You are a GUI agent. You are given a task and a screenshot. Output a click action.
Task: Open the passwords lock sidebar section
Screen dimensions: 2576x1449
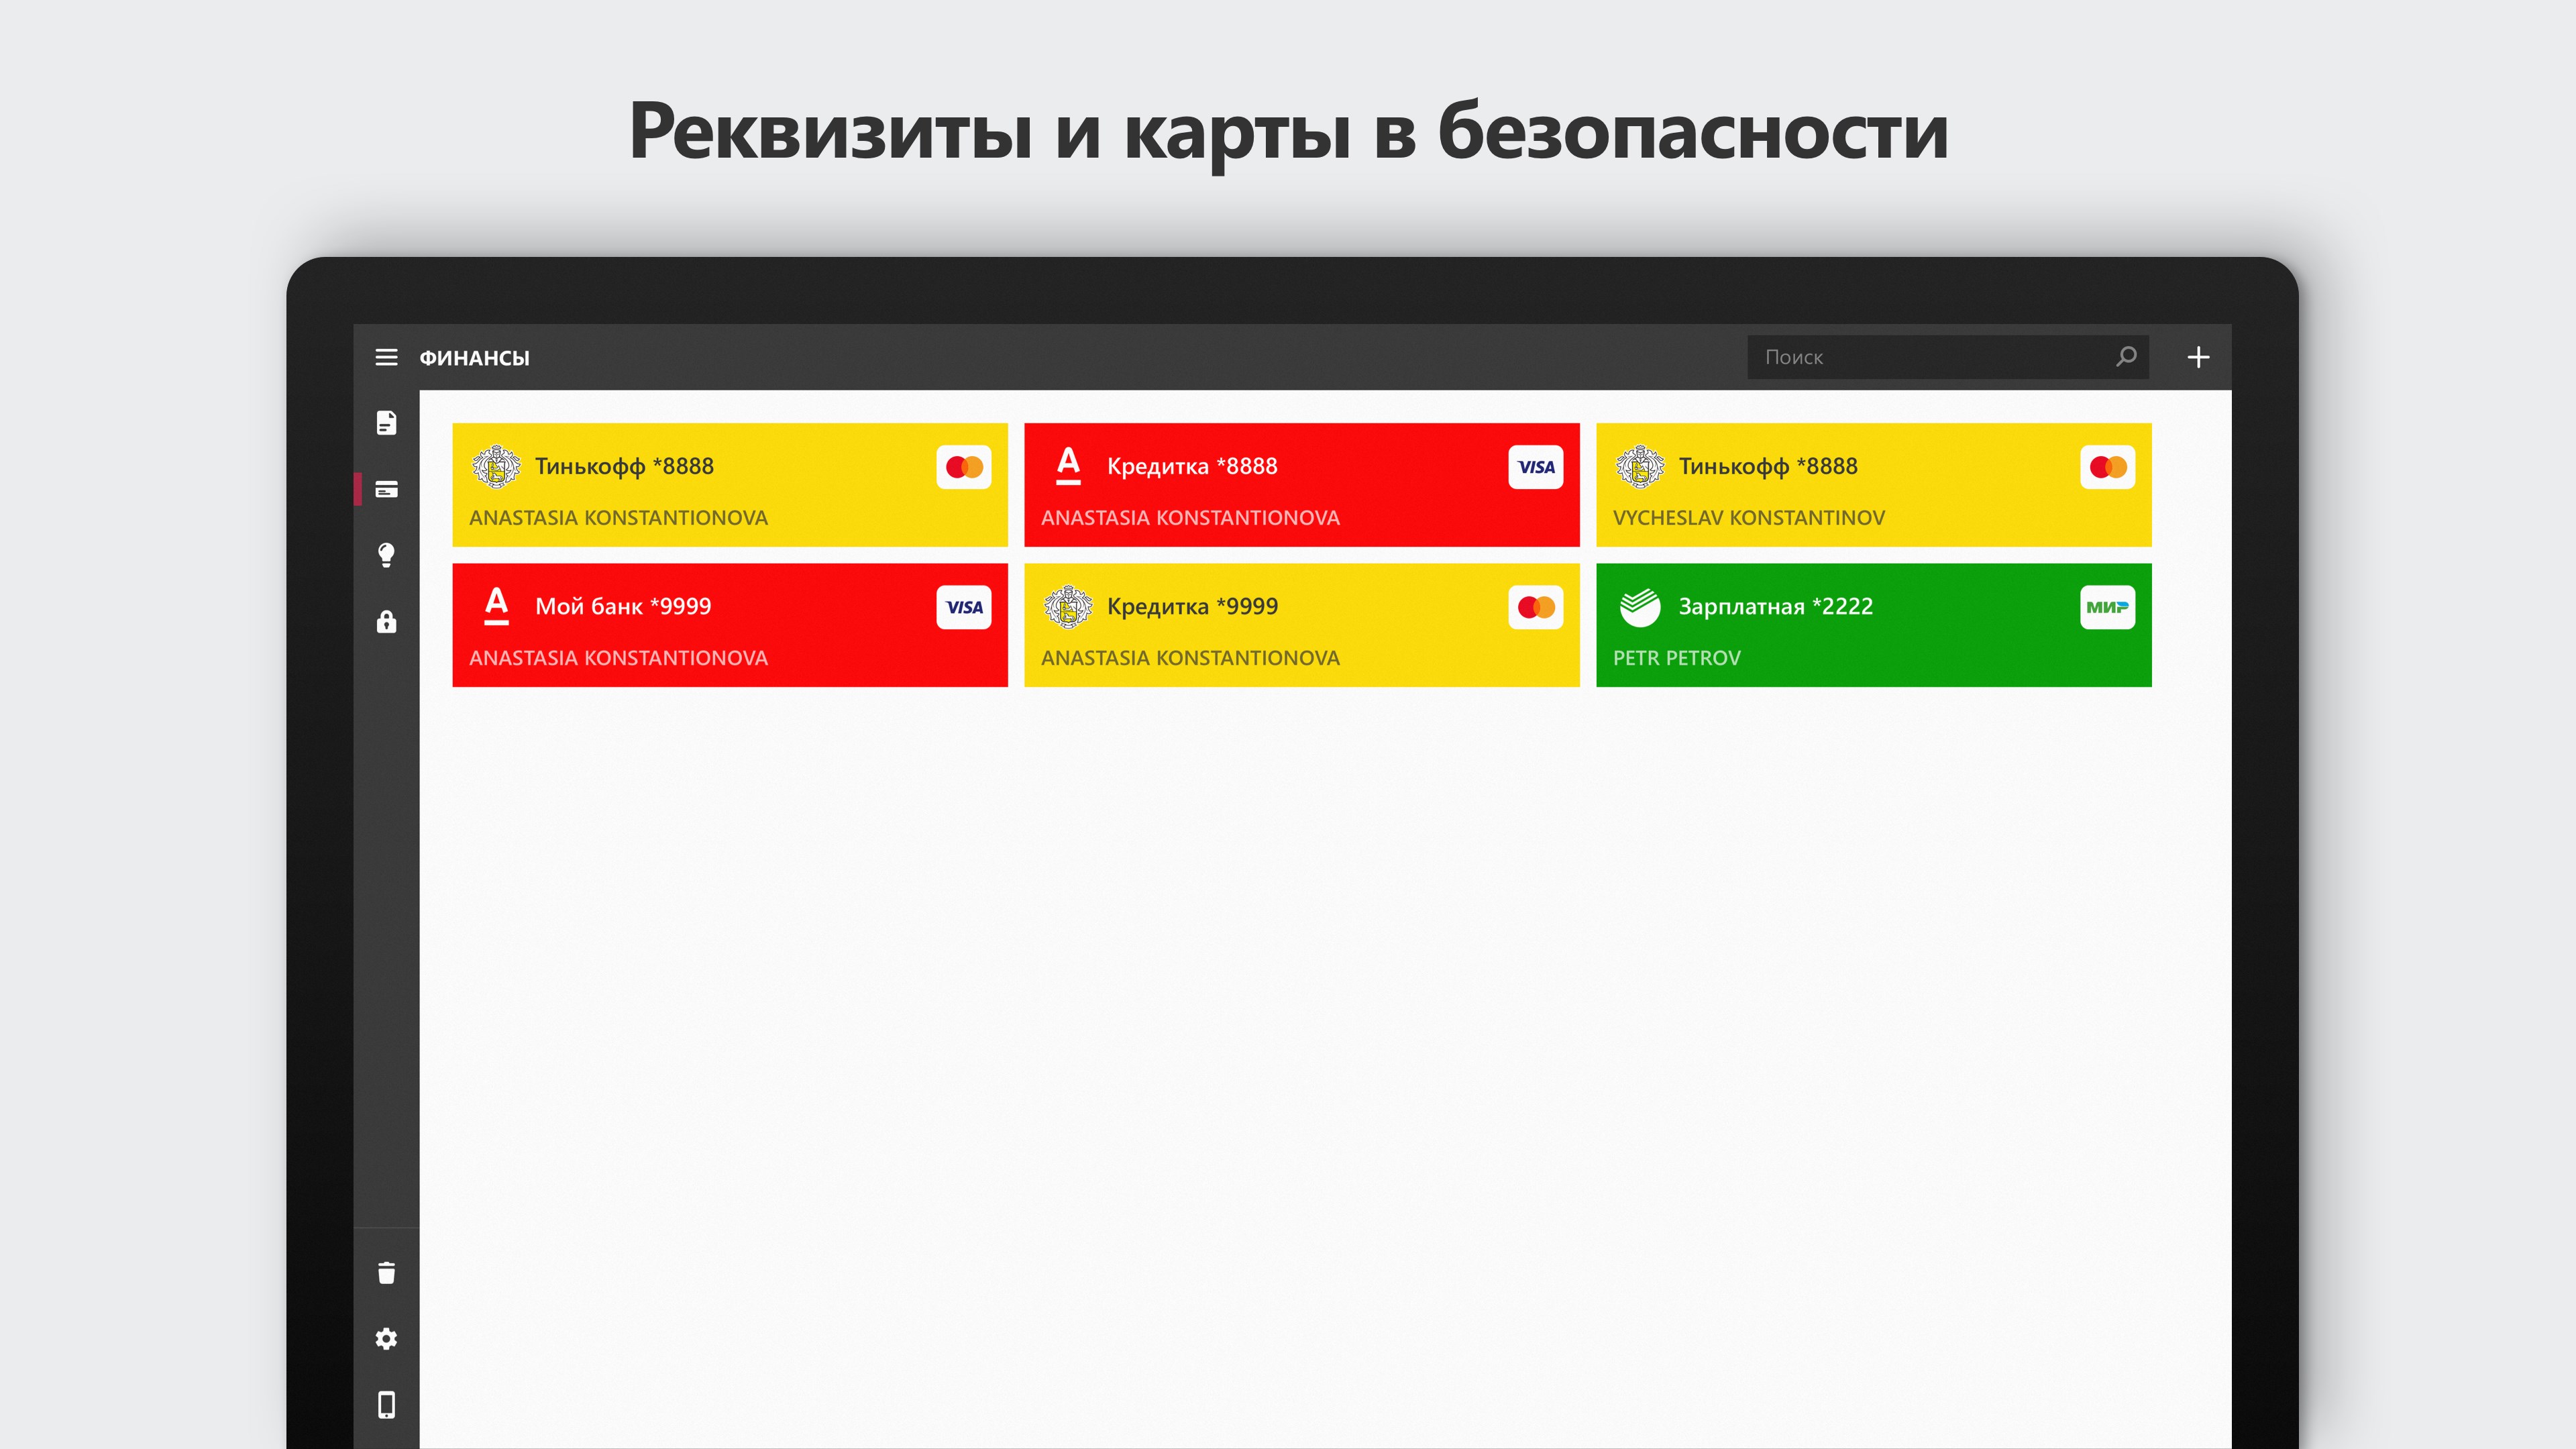[x=386, y=622]
